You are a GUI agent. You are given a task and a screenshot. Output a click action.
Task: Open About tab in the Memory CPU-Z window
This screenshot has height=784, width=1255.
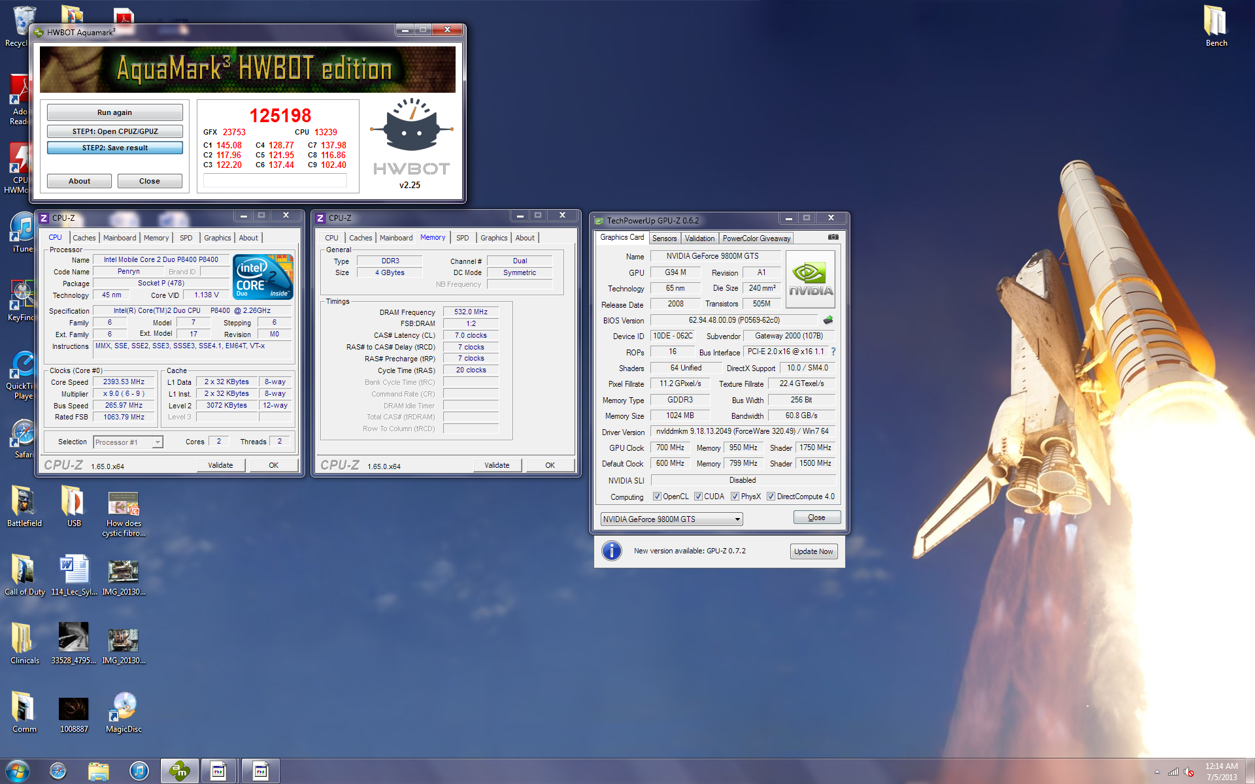pos(524,238)
